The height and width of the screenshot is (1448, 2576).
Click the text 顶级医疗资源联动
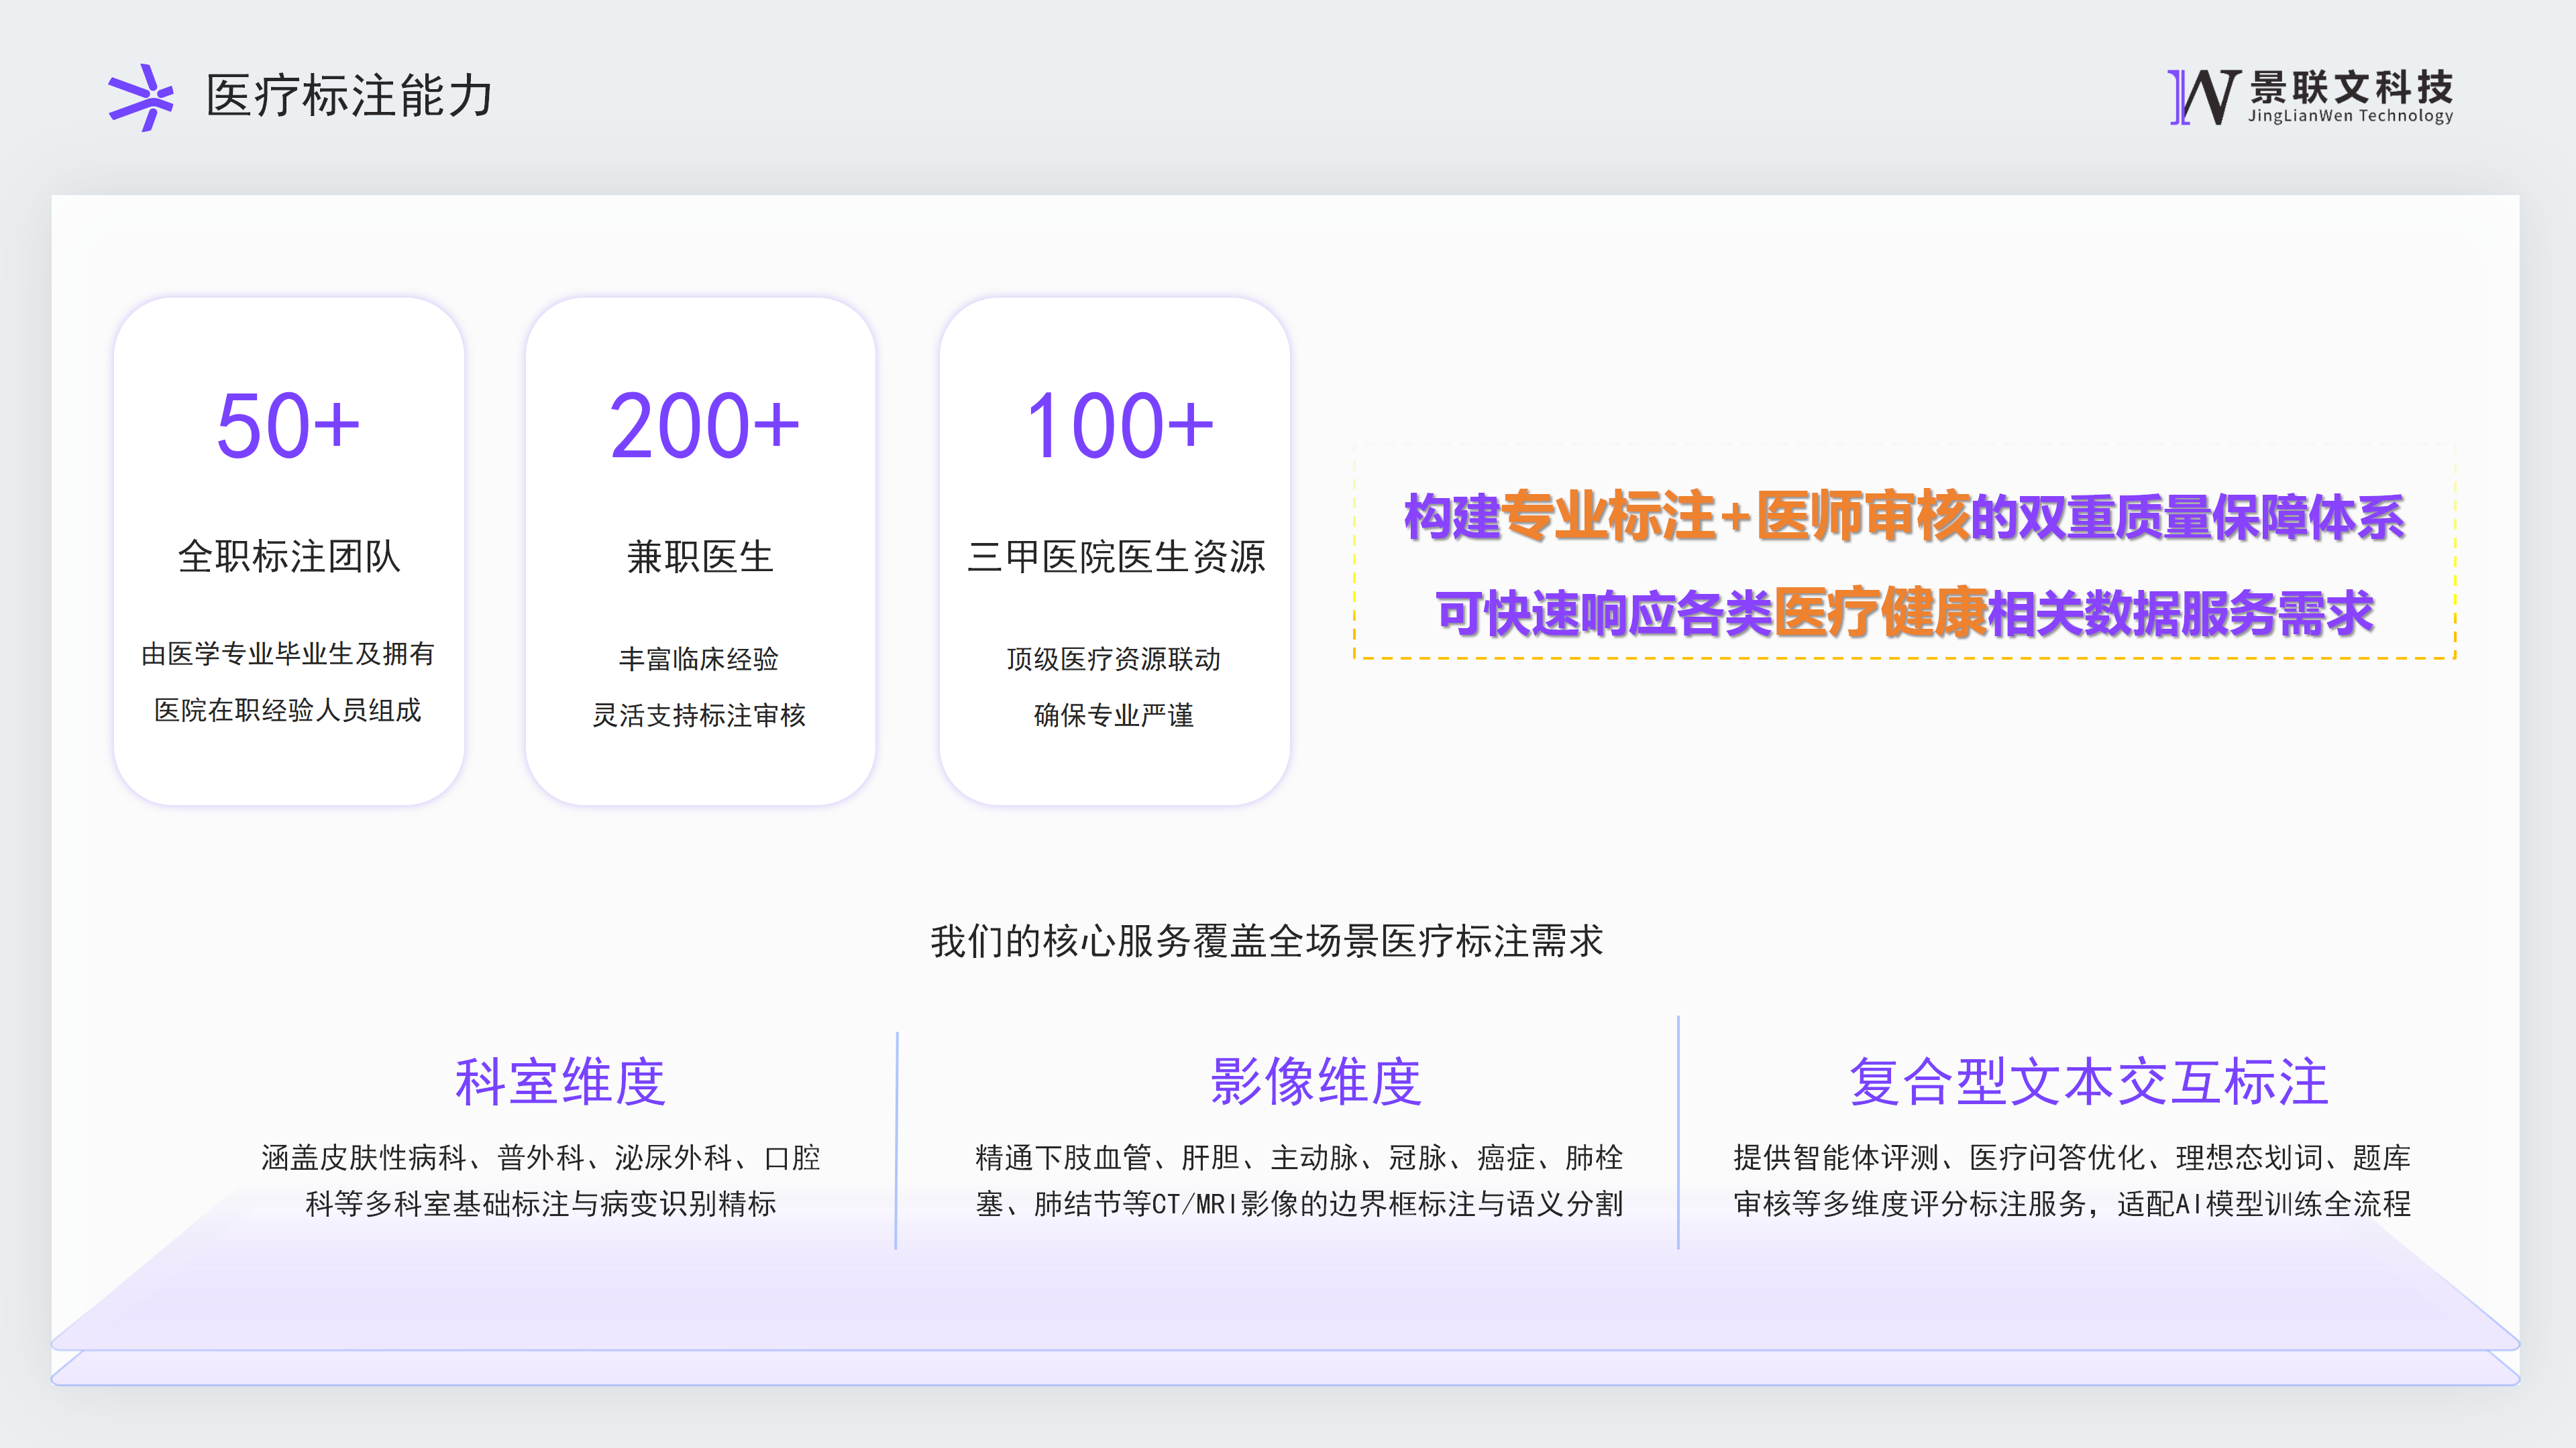(x=1113, y=658)
